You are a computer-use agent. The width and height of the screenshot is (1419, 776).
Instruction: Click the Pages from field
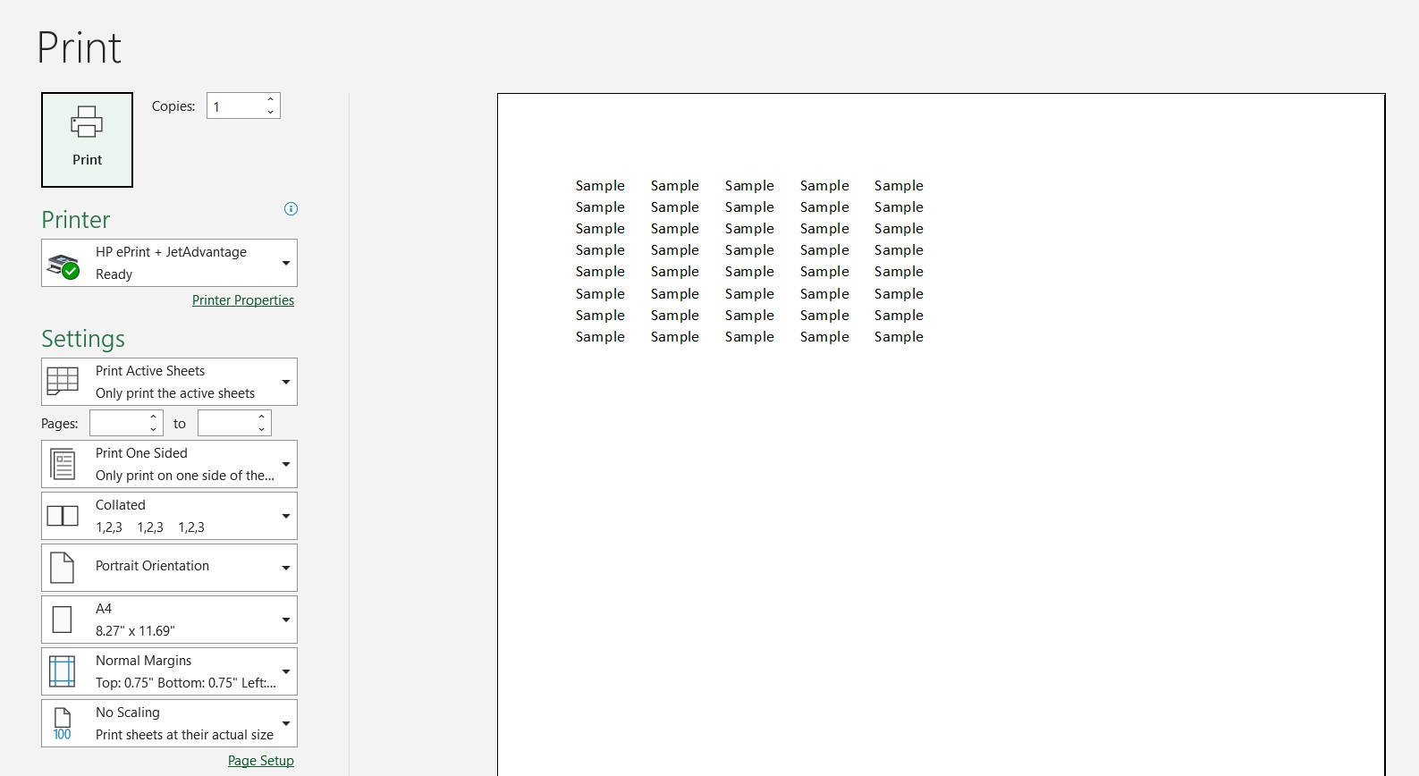pyautogui.click(x=118, y=423)
